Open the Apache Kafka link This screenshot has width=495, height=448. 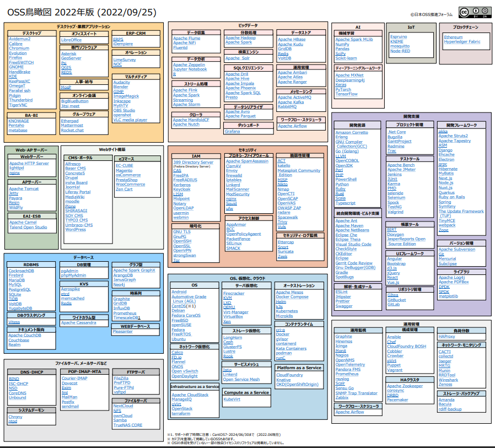tap(290, 102)
